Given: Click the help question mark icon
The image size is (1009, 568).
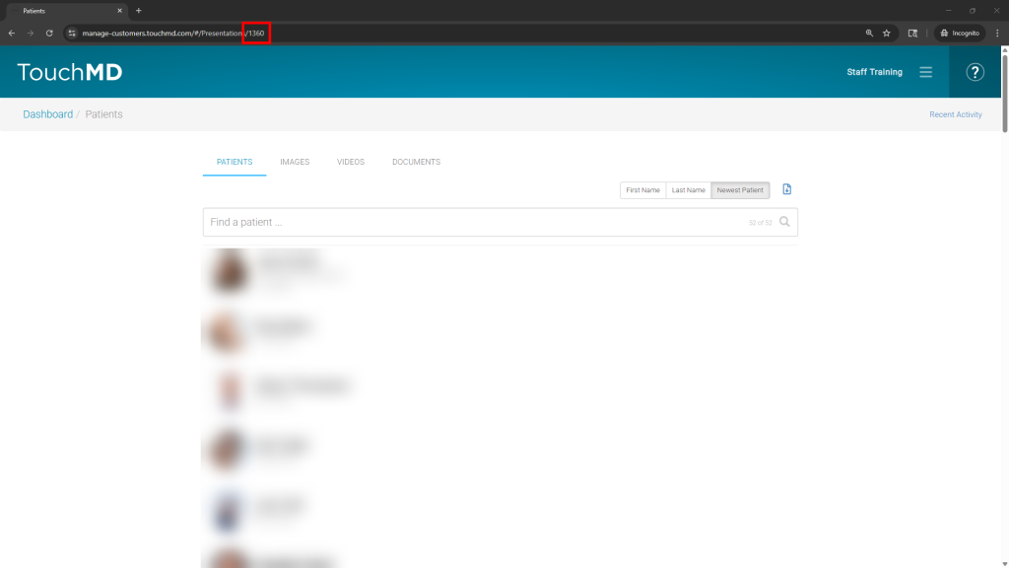Looking at the screenshot, I should [x=975, y=72].
